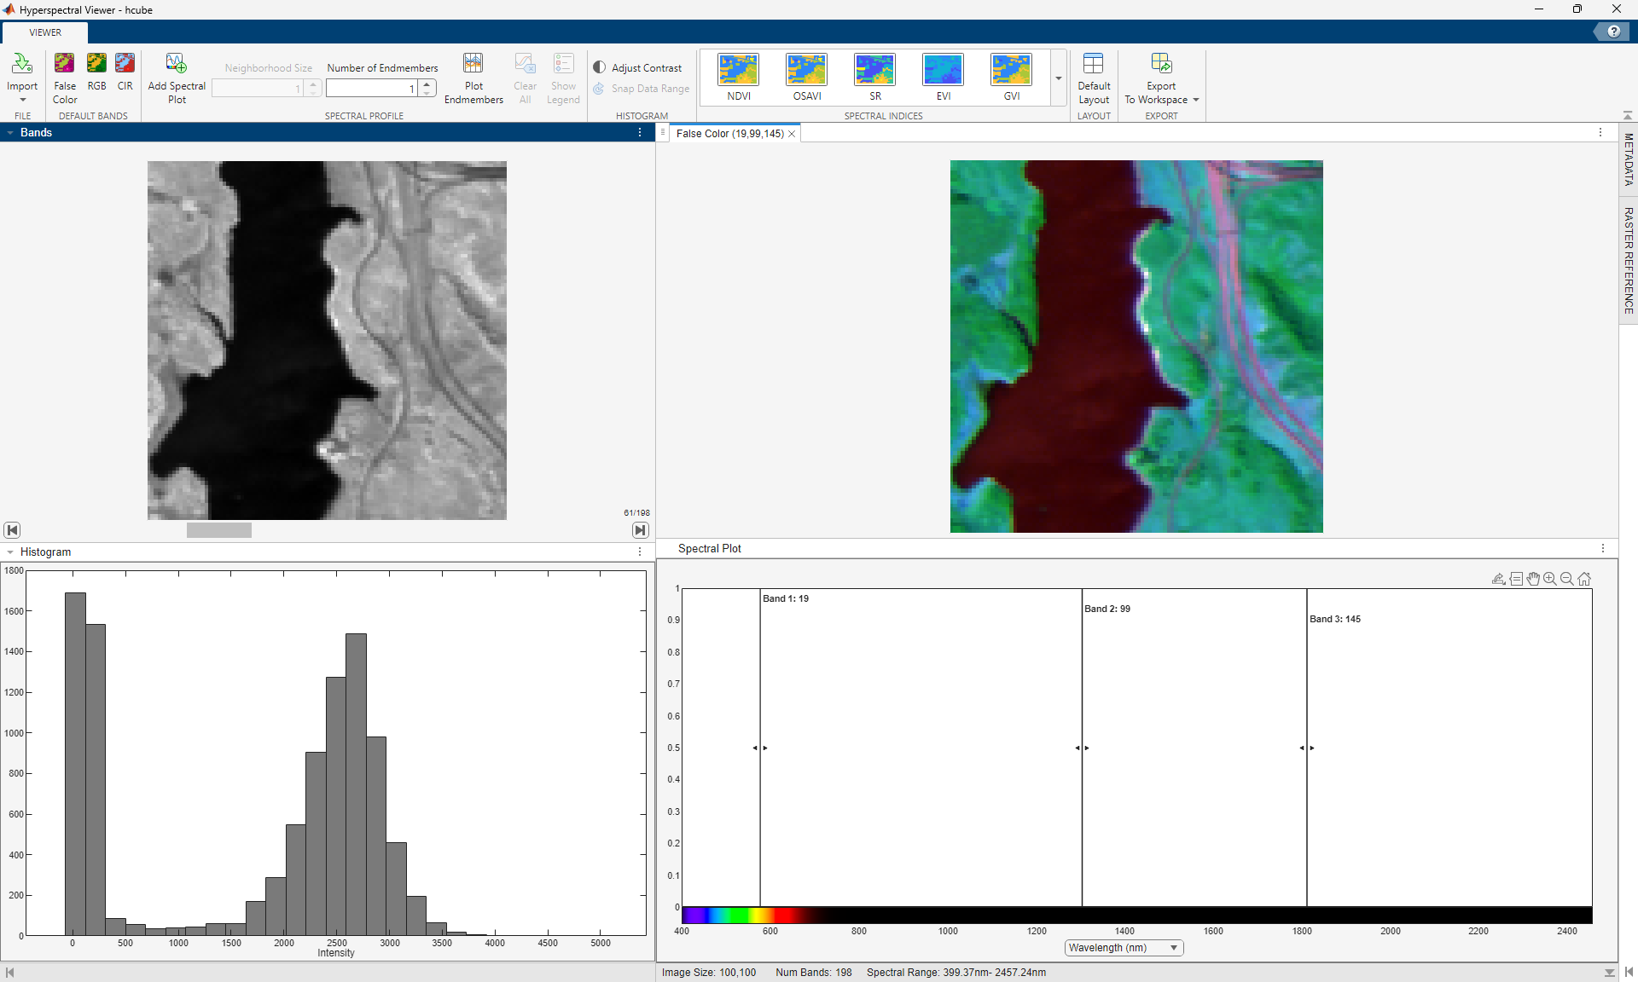
Task: Click Clear All in Spectral Profile section
Action: pyautogui.click(x=524, y=77)
